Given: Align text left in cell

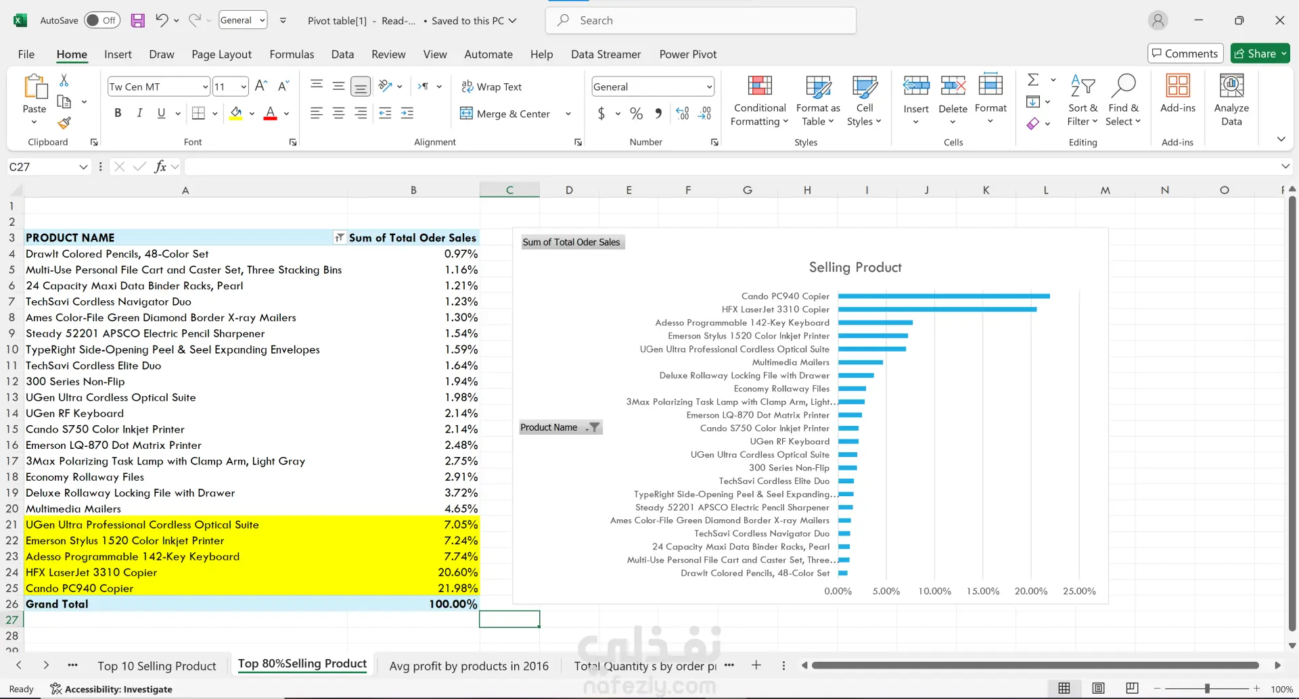Looking at the screenshot, I should [x=317, y=114].
